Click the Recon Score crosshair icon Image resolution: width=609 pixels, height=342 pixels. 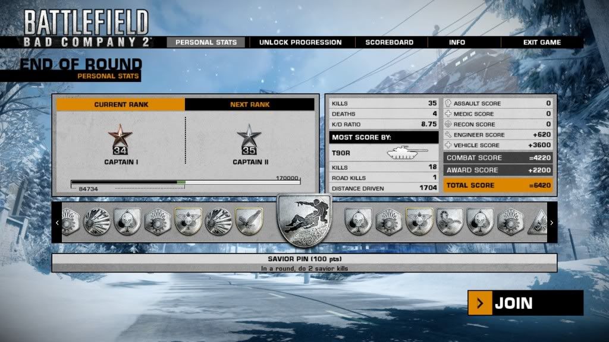tap(448, 124)
